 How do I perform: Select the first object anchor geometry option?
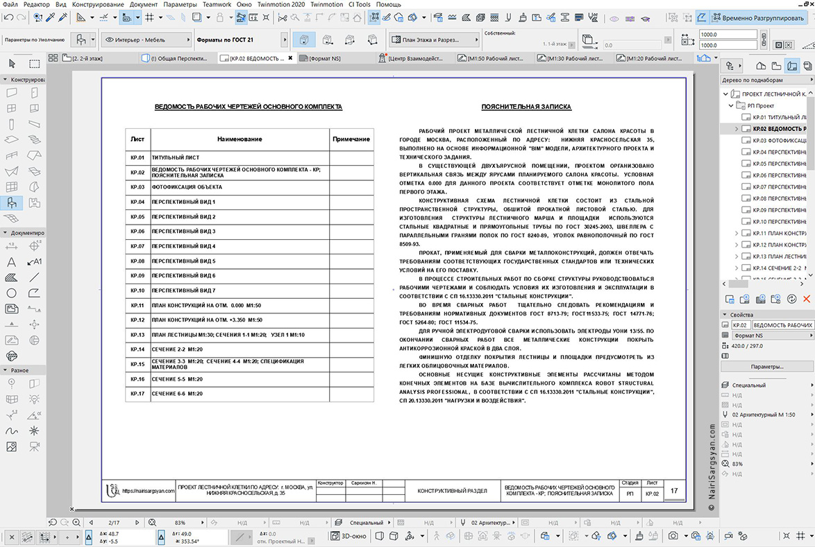(304, 40)
